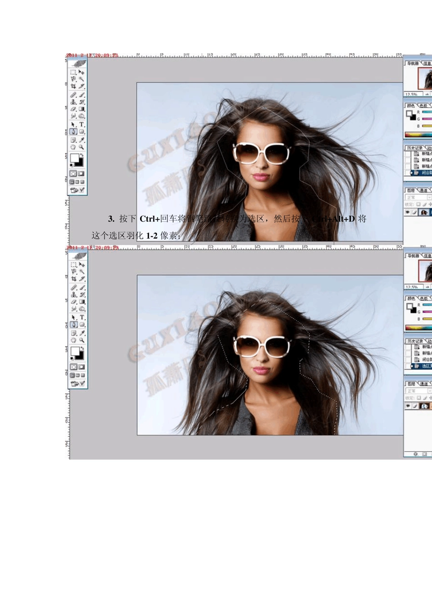This screenshot has width=432, height=611.
Task: Swap foreground and background colors, upper screenshot toolbox
Action: tap(82, 155)
